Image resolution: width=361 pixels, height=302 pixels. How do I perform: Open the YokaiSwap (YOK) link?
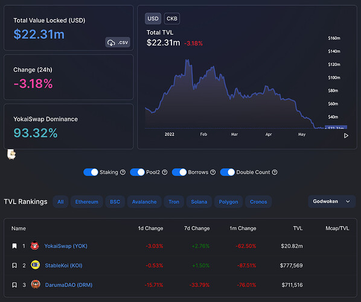coord(66,246)
